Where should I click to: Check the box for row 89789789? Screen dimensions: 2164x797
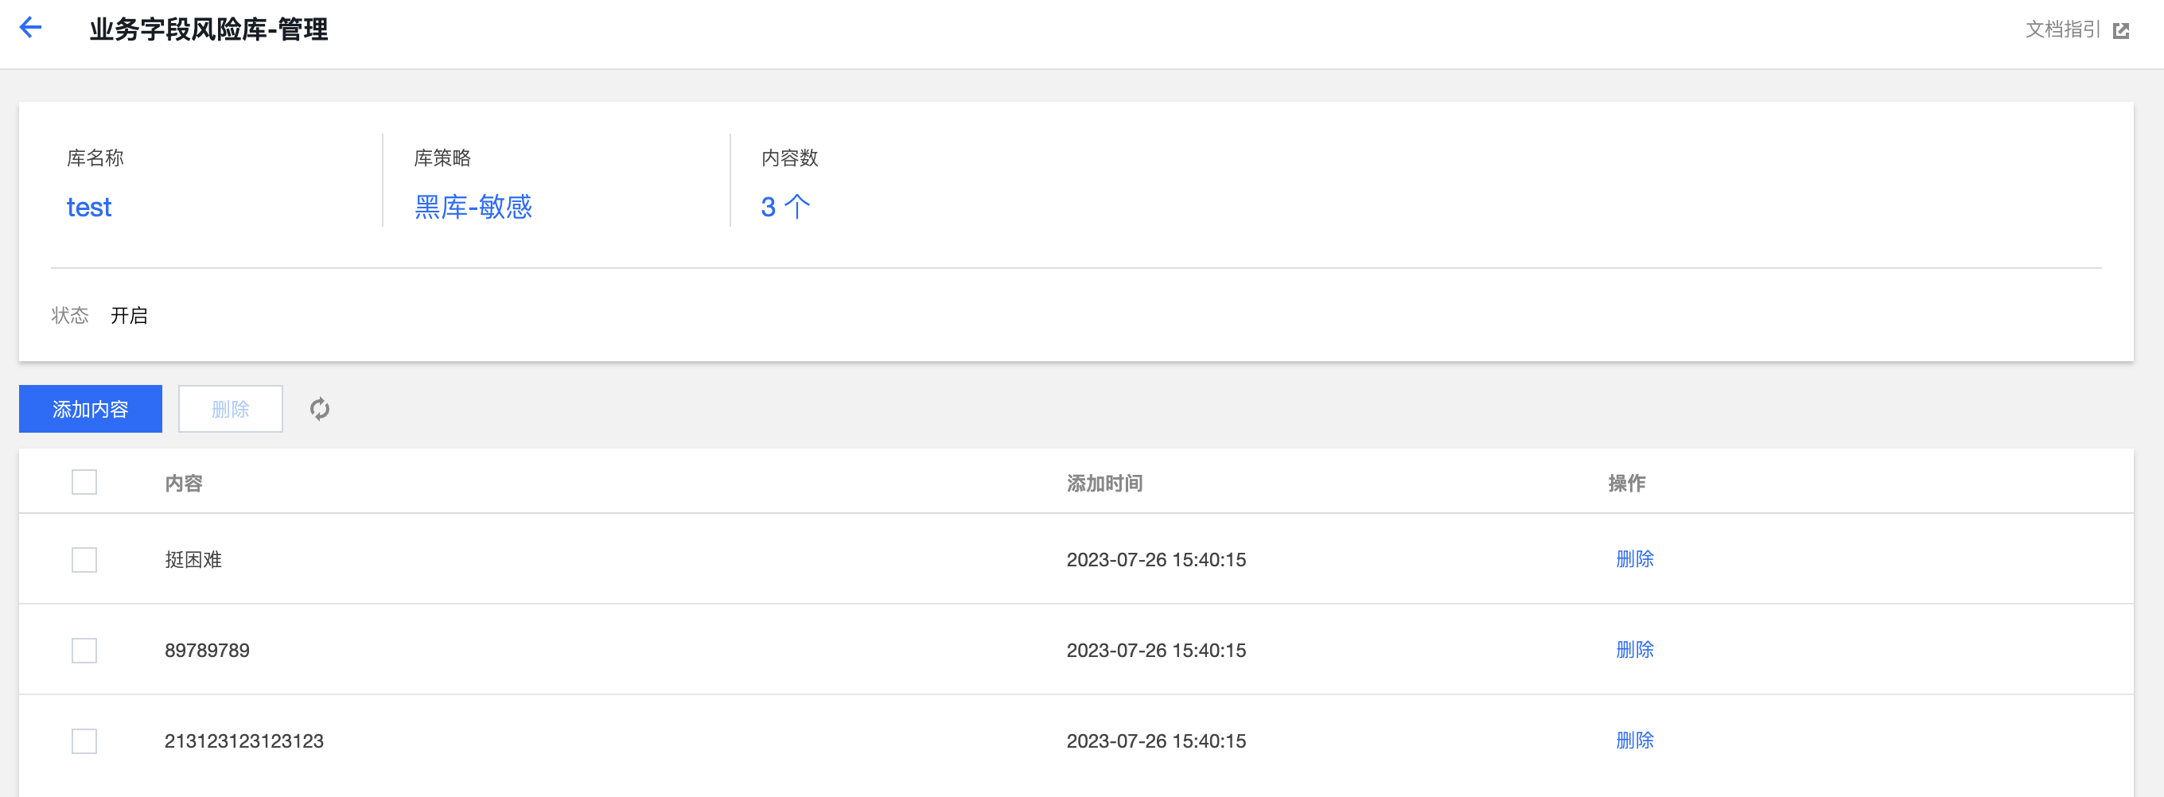(x=84, y=650)
